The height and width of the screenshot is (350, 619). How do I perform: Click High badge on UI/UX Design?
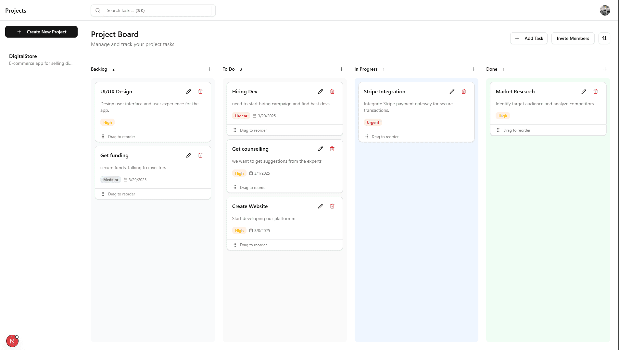coord(107,122)
